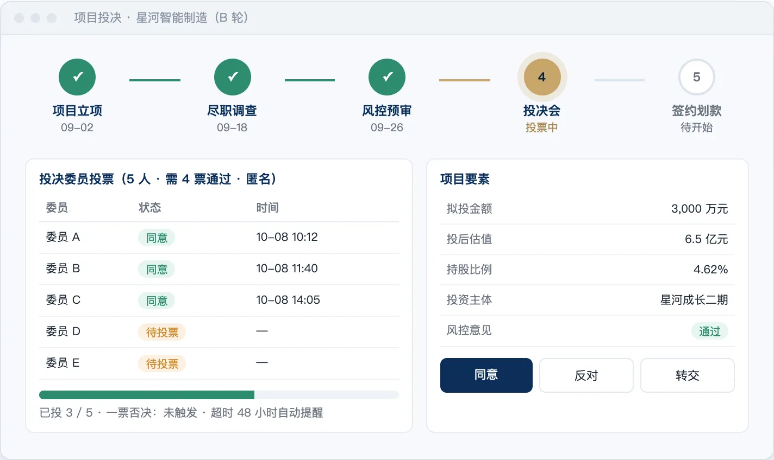Image resolution: width=774 pixels, height=460 pixels.
Task: Click 委员 E 待投票 badge
Action: point(162,363)
